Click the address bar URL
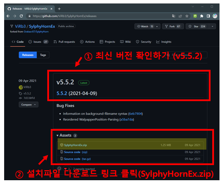Viewport: 224px width, 184px height. click(65, 16)
